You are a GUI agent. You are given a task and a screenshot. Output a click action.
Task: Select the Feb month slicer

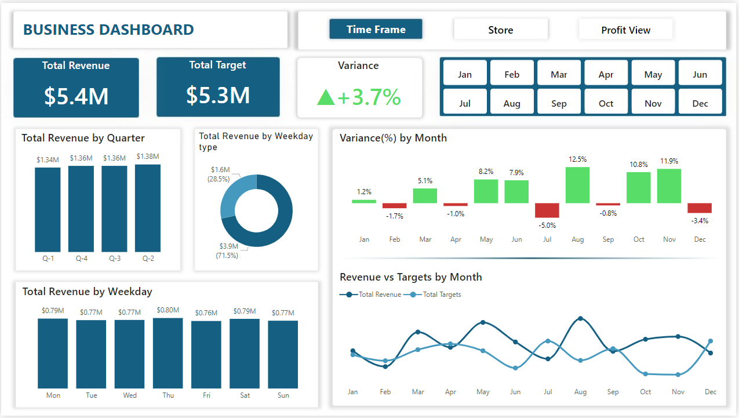(x=512, y=74)
